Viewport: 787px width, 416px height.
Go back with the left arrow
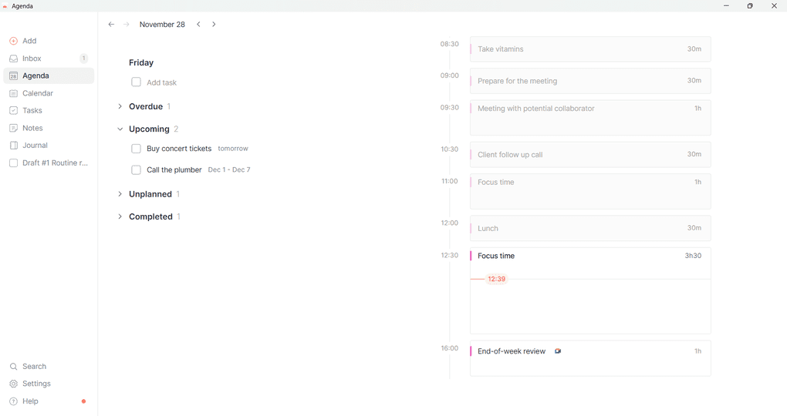coord(111,25)
